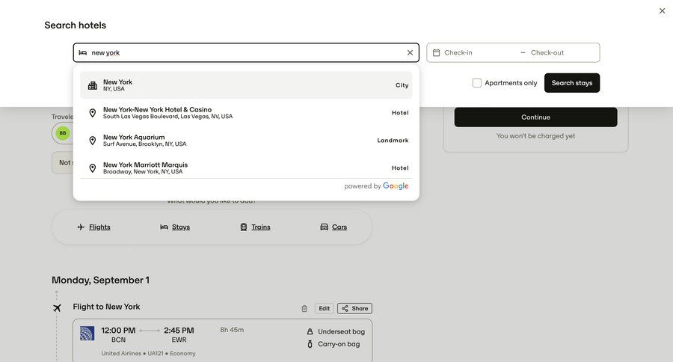
Task: Click the car icon next to Cars
Action: (x=324, y=227)
